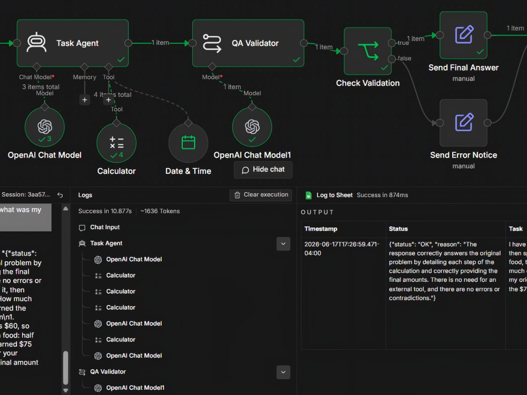Click the chat bubble icon on Hide chat
Screen dimensions: 527x395
246,170
